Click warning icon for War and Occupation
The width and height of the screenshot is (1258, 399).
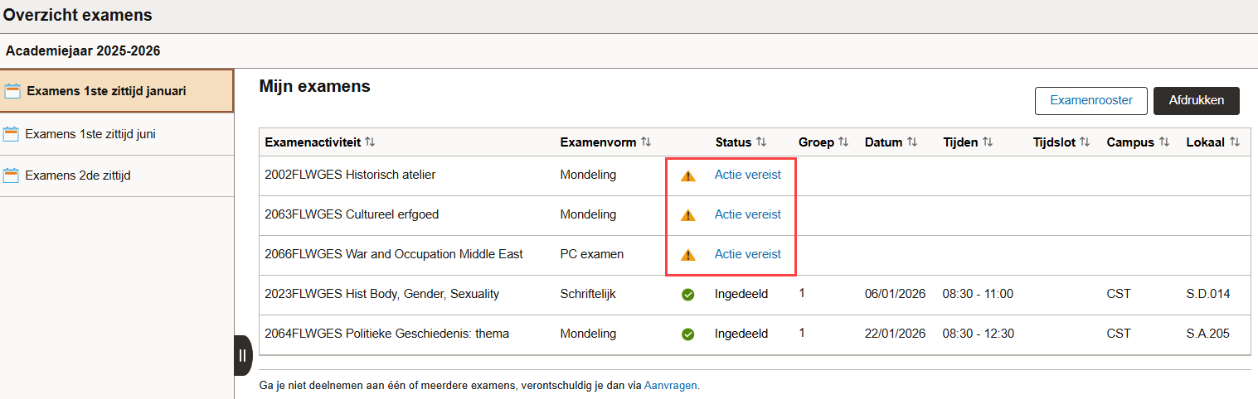point(687,255)
